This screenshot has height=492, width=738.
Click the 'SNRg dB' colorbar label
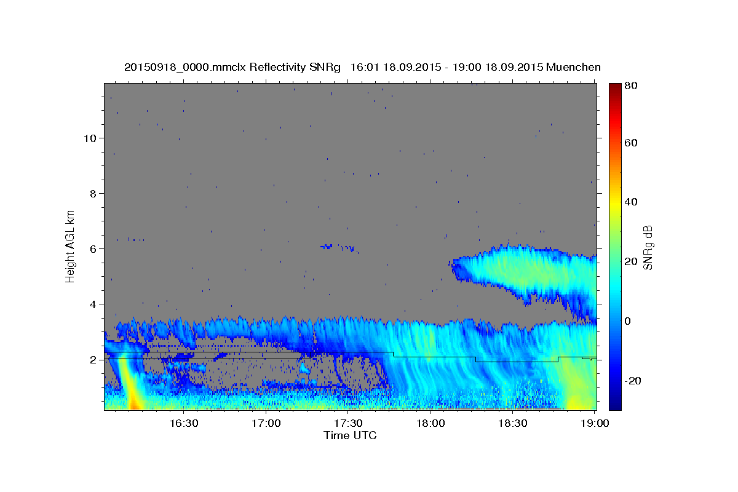tap(647, 247)
